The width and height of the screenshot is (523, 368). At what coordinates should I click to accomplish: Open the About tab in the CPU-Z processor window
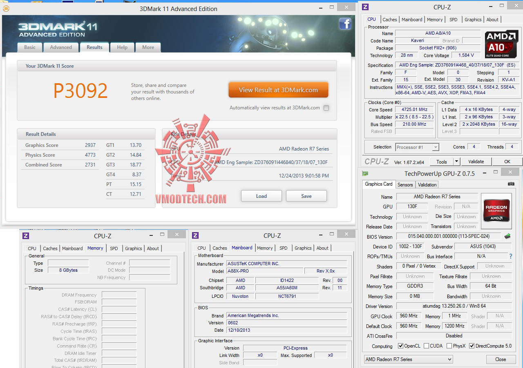point(492,20)
